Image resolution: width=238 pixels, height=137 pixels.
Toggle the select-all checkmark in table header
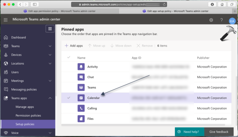[x=69, y=57]
